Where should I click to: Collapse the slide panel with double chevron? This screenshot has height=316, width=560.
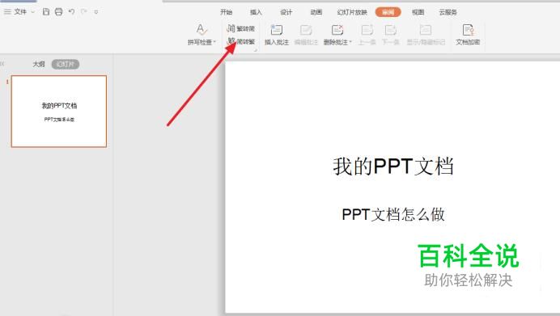point(2,64)
